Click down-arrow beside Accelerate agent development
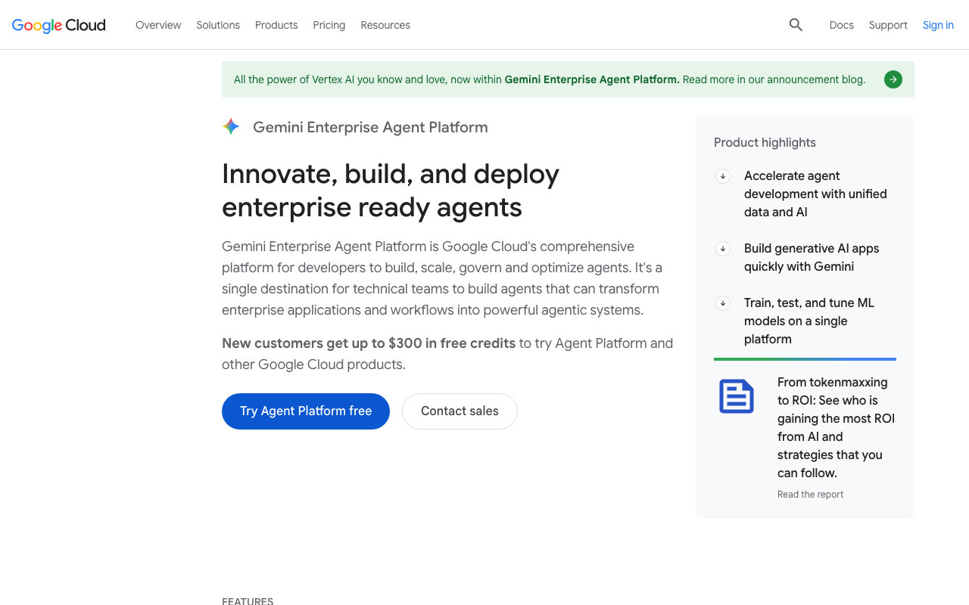 723,176
